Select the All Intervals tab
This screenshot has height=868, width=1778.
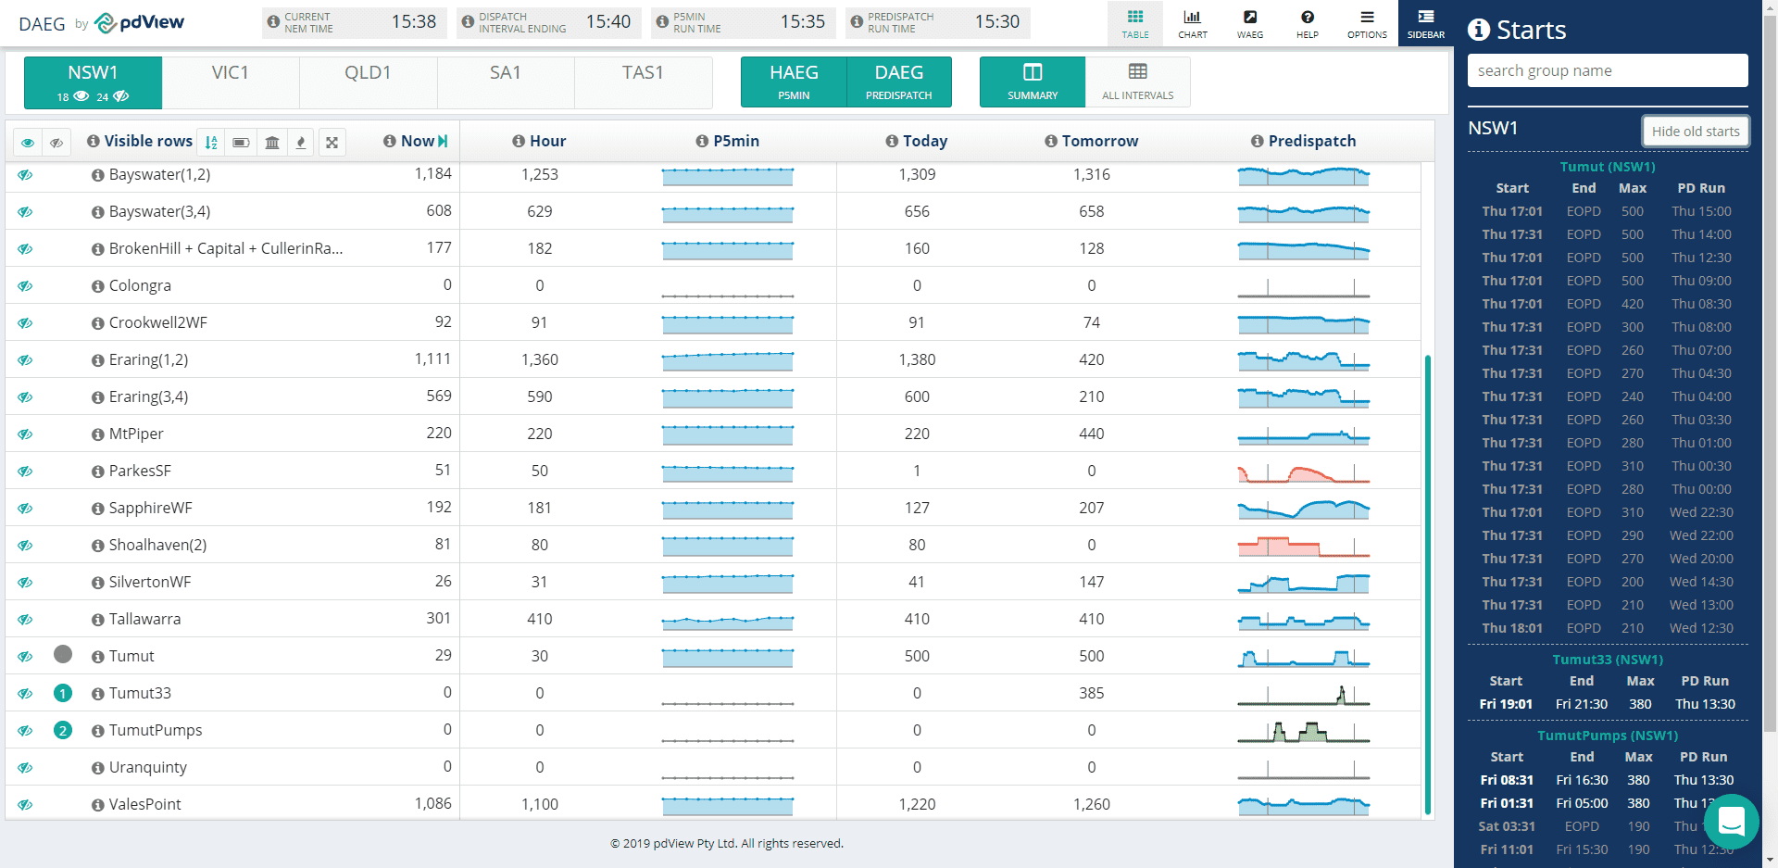tap(1137, 82)
